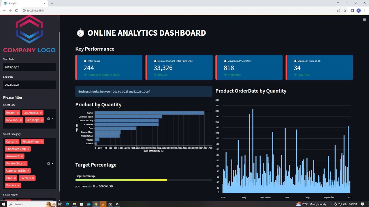Open Microsoft Store from taskbar

[82, 204]
